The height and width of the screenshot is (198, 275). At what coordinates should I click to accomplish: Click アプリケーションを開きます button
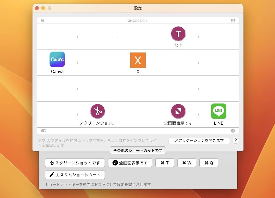199,140
